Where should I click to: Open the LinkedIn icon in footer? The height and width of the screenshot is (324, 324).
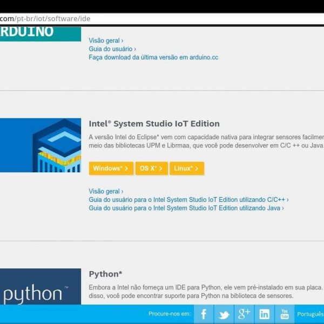(x=264, y=314)
